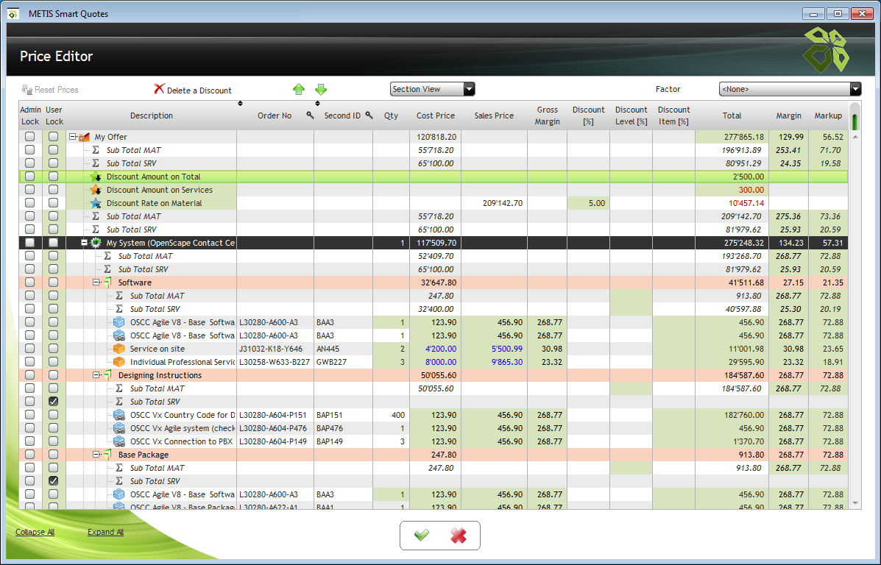Tick Admin Lock for Service on site
Image resolution: width=881 pixels, height=565 pixels.
pyautogui.click(x=29, y=349)
